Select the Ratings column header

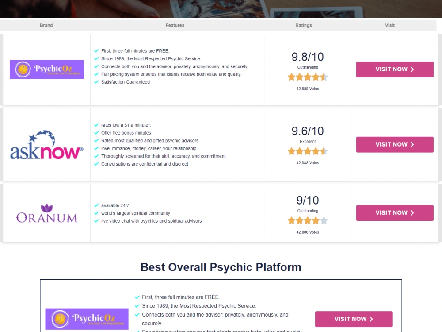click(x=303, y=25)
